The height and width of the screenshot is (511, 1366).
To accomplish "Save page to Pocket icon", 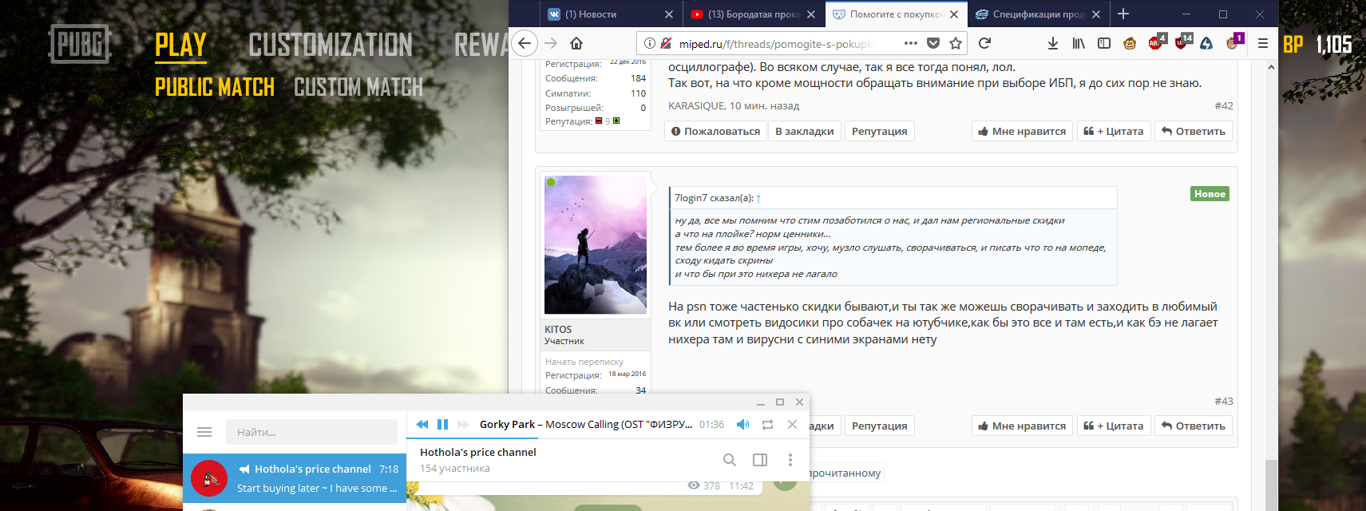I will 933,43.
